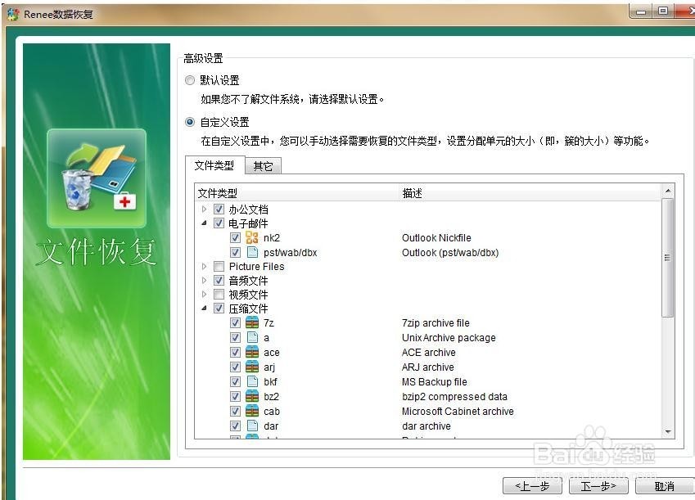
Task: Toggle the 音频文件 checkbox
Action: click(x=219, y=280)
